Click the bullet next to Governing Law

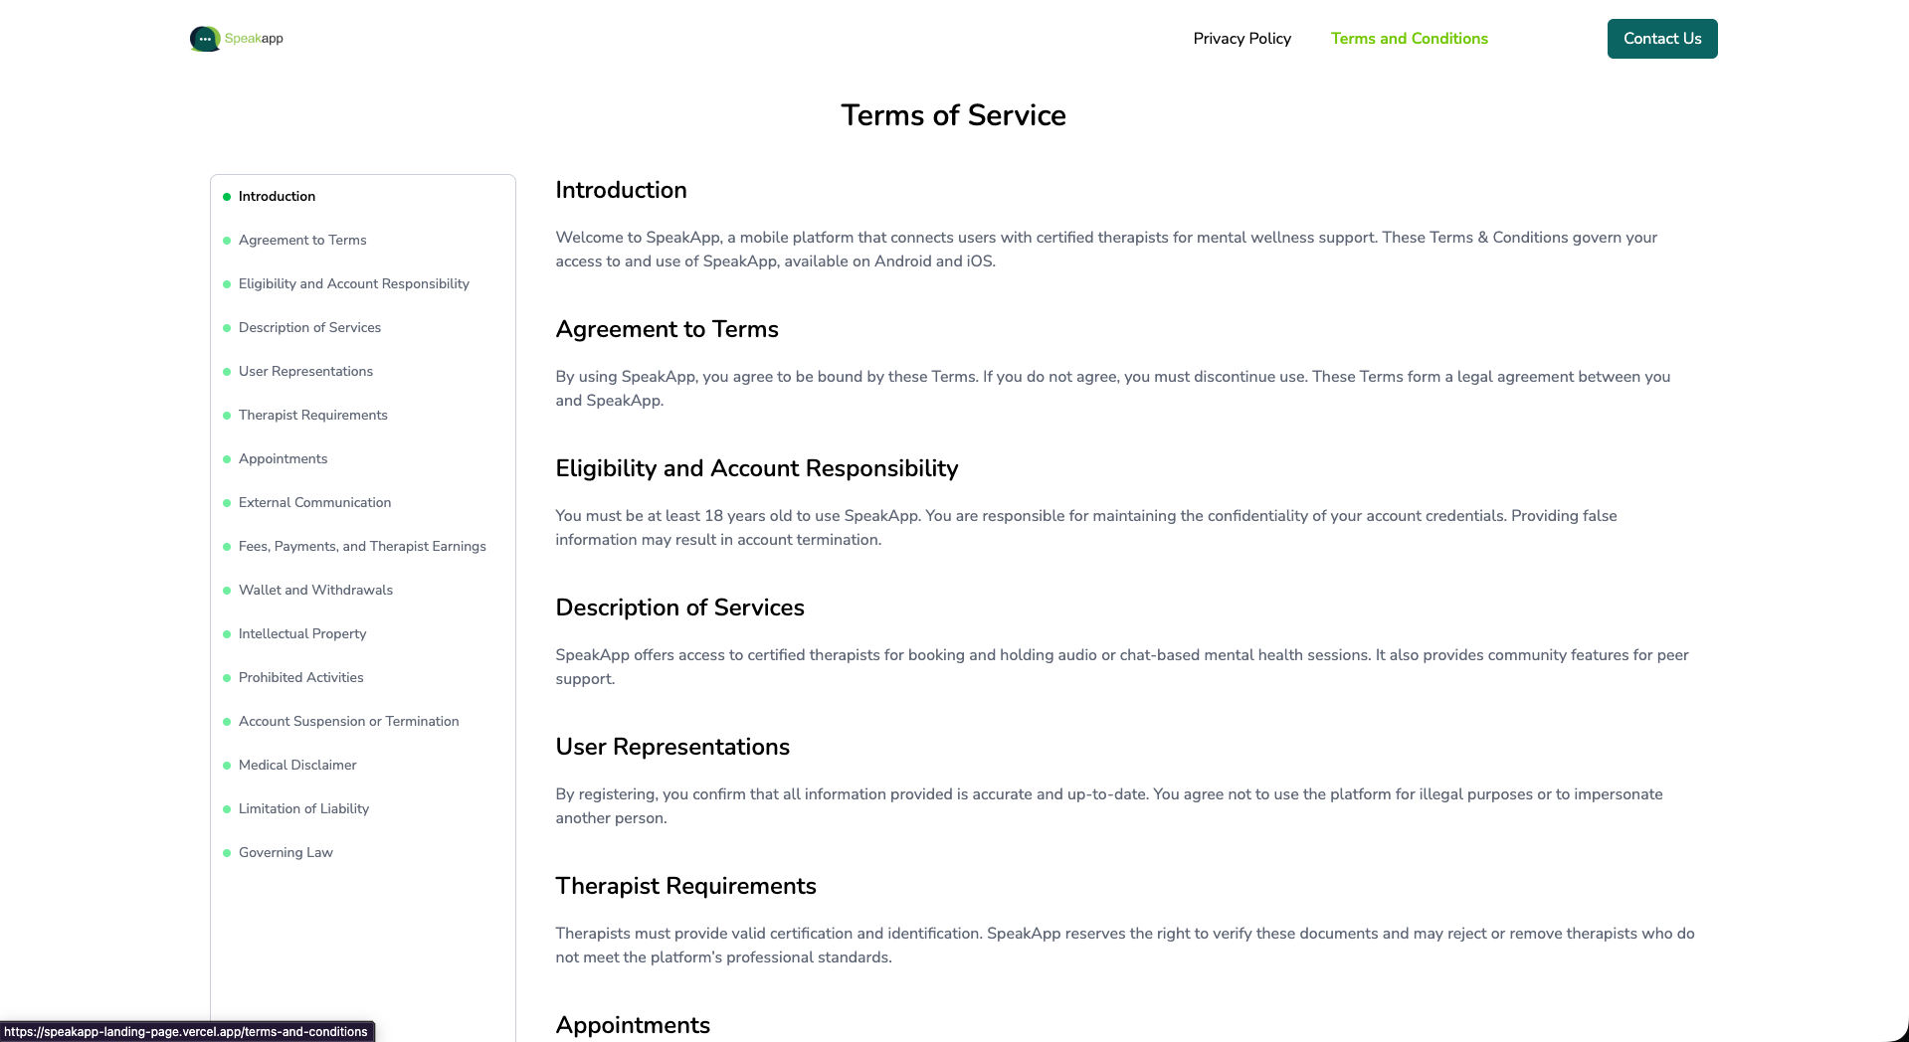coord(227,852)
